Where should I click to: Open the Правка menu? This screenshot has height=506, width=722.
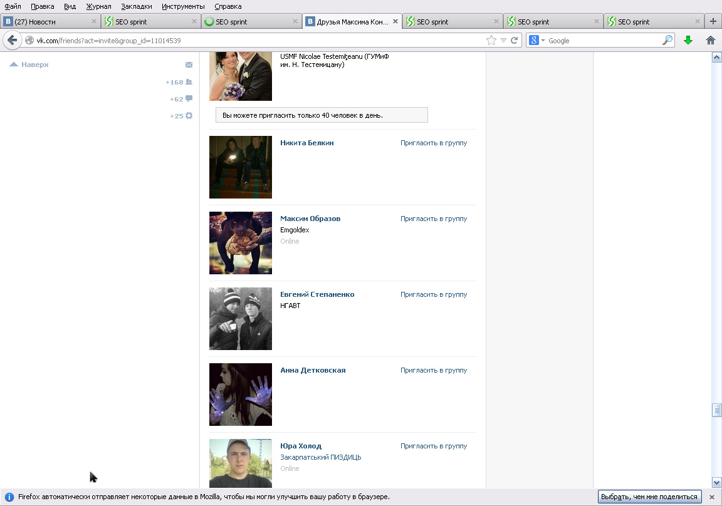43,6
